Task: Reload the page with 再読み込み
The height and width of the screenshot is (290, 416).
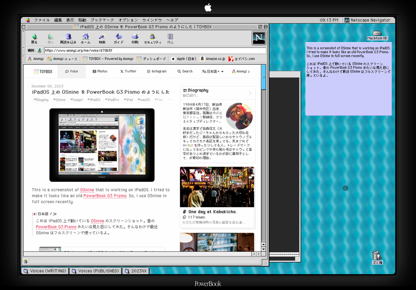Action: 68,39
